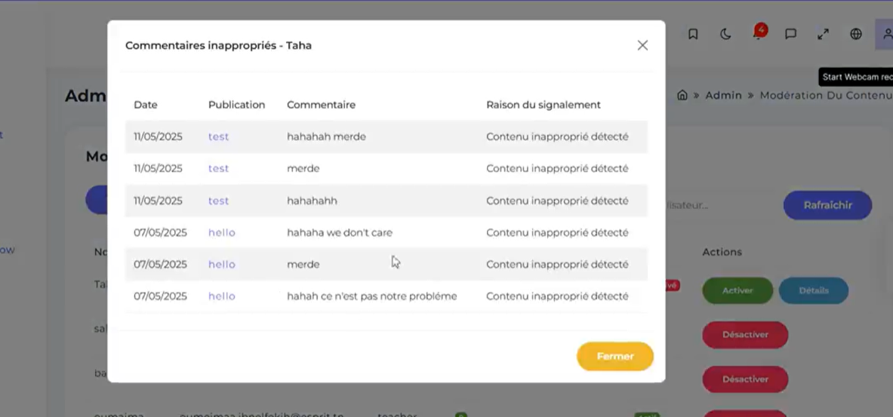893x417 pixels.
Task: Toggle dark mode moon icon
Action: pos(725,34)
